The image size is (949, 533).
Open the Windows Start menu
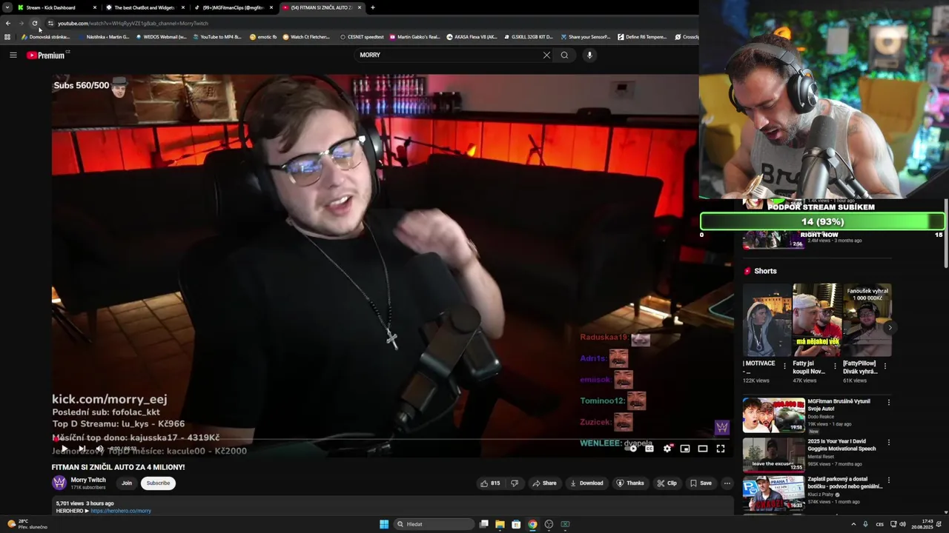(384, 524)
